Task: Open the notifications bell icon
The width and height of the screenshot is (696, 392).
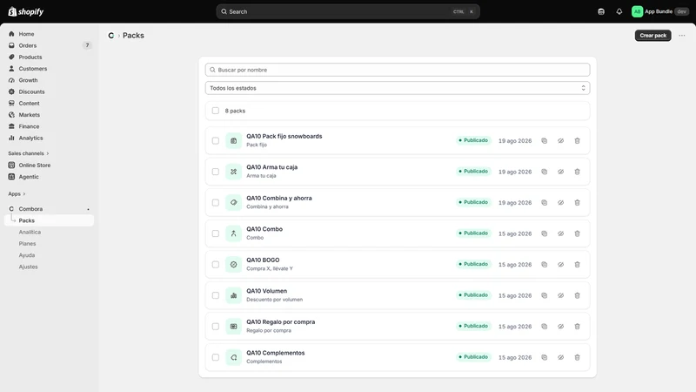Action: (619, 11)
